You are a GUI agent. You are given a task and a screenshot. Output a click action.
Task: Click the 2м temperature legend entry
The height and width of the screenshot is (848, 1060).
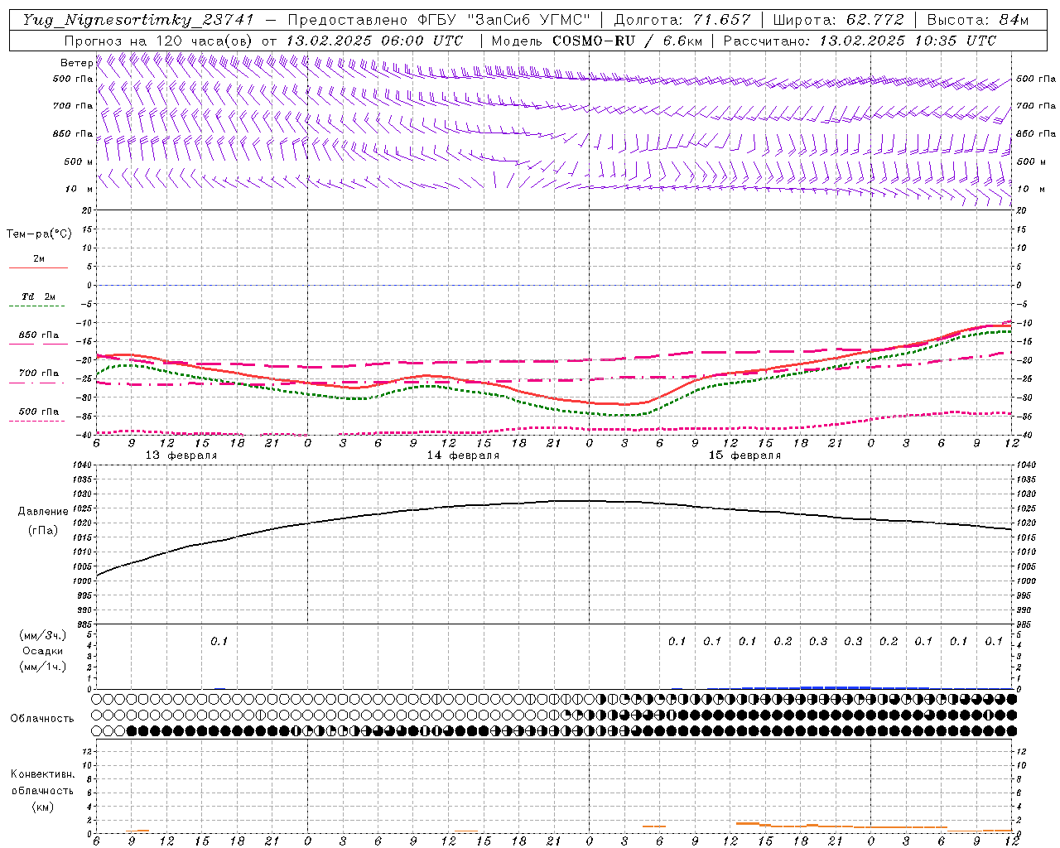(39, 259)
